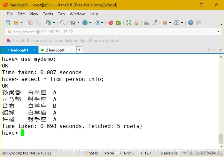Expand the Font dropdown arrow
This screenshot has height=157, width=224.
click(102, 23)
